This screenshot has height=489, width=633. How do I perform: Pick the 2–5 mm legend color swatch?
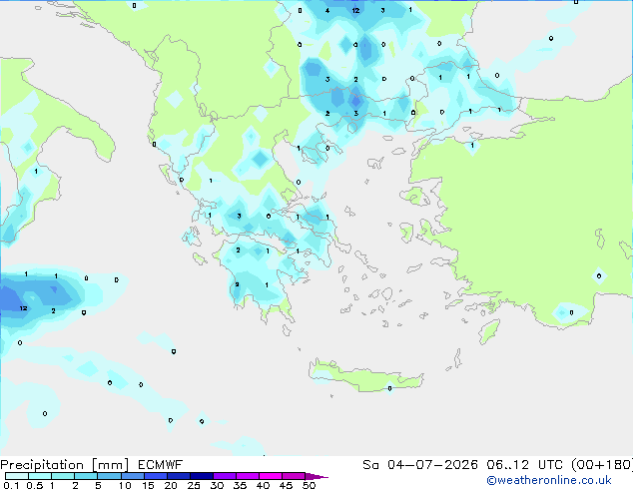coord(86,476)
